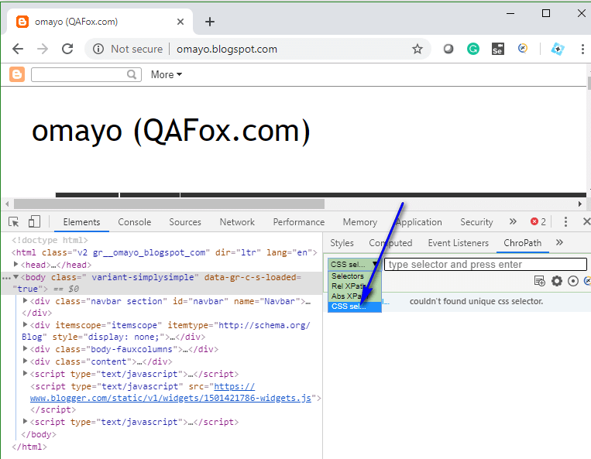Select the closing </html> tag line
Viewport: 591px width, 459px height.
coord(29,447)
